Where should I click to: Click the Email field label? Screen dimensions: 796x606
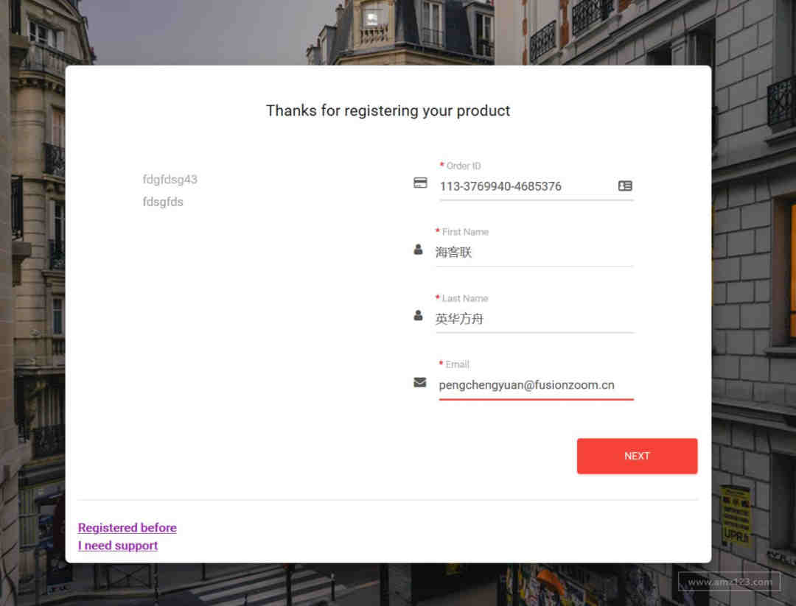457,364
